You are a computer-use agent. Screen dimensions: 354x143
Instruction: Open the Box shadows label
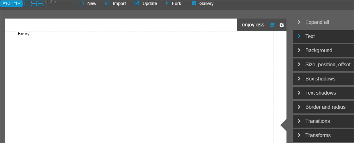(320, 79)
